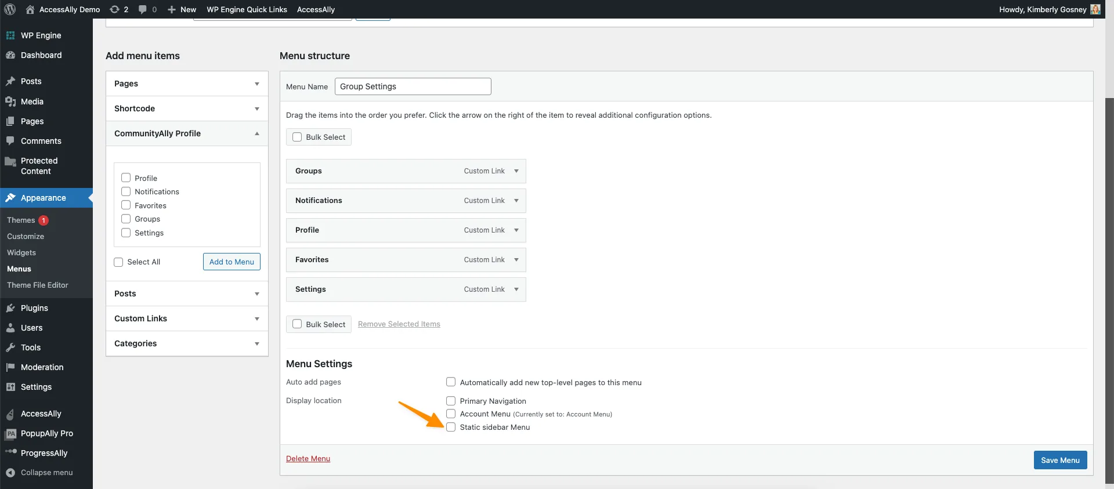Expand the Settings menu item options

pyautogui.click(x=516, y=289)
